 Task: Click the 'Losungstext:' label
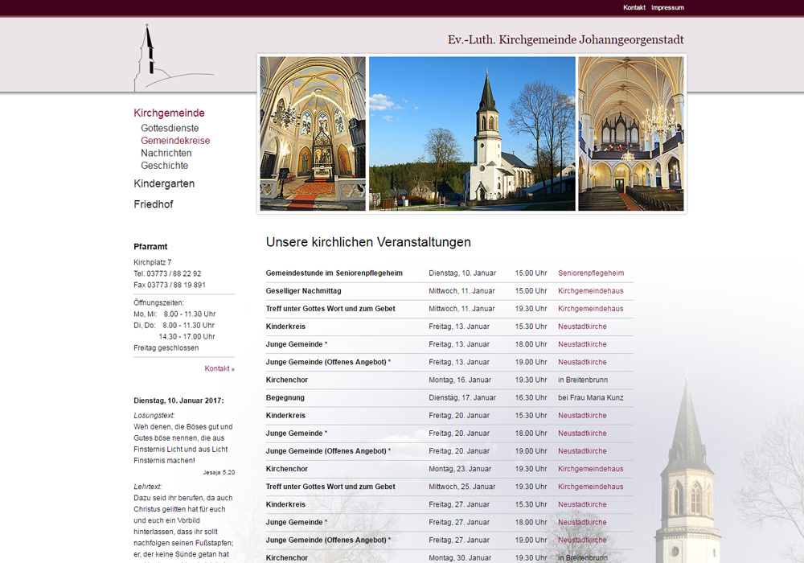(154, 416)
